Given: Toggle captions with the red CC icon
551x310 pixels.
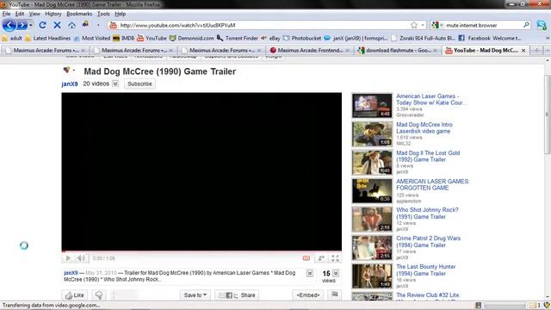Looking at the screenshot, I should click(306, 258).
